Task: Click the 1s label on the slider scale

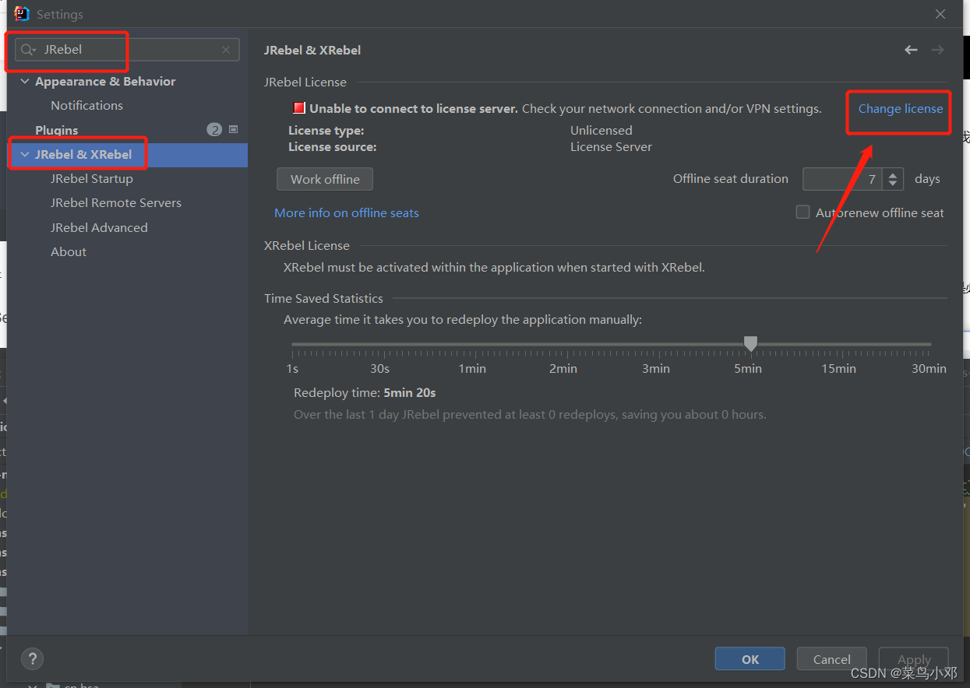Action: click(x=292, y=368)
